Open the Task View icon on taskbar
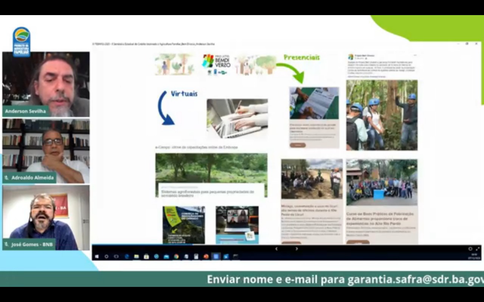Screen dimensions: 484x302 click(x=116, y=256)
